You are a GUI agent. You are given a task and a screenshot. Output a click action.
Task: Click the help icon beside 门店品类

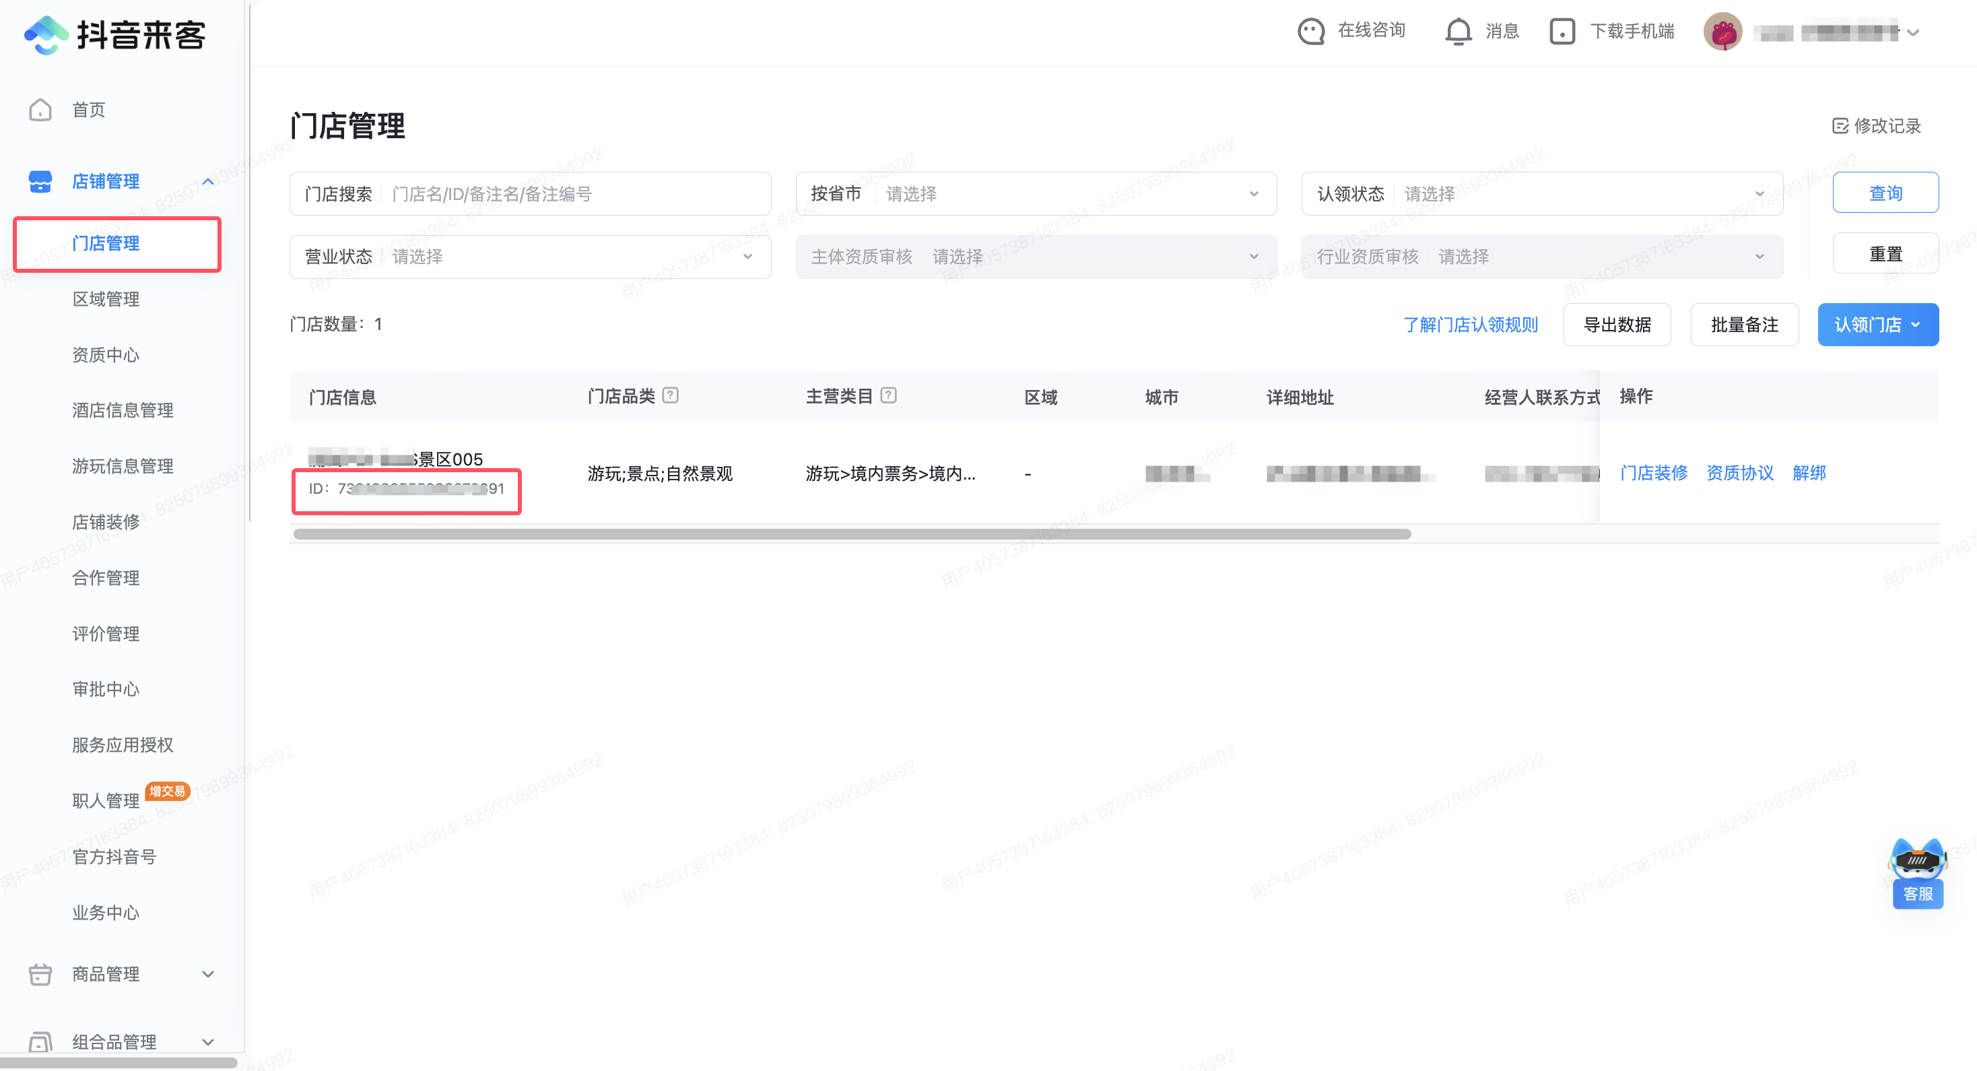pyautogui.click(x=671, y=395)
